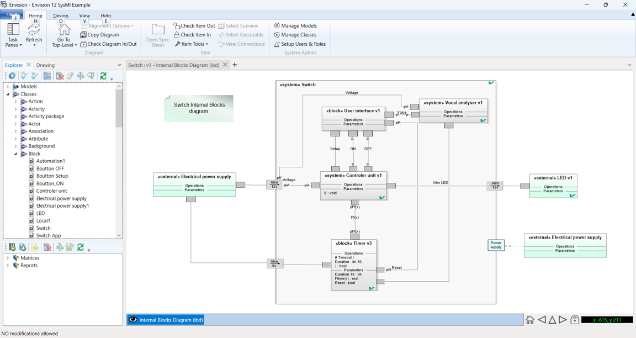Click the Go To Top-Level icon
Viewport: 636px width, 338px height.
(x=64, y=30)
